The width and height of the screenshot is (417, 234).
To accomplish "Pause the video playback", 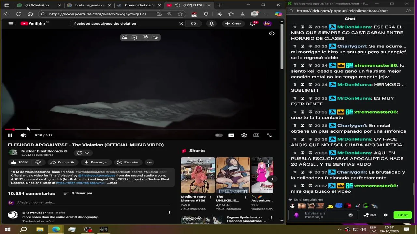I will click(x=10, y=135).
